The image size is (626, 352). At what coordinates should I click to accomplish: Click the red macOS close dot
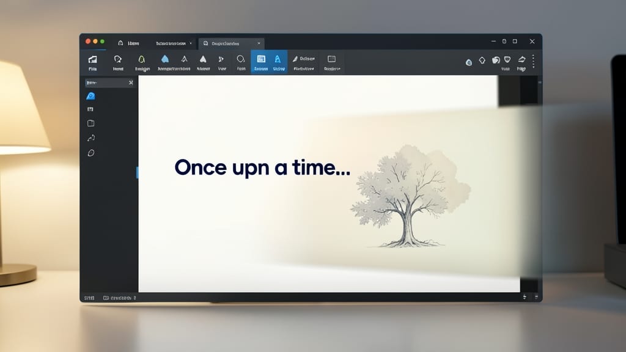(x=88, y=41)
